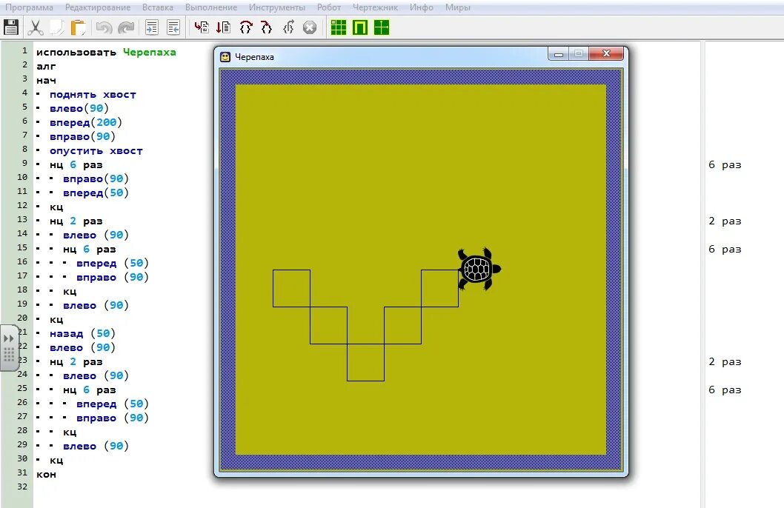Click 'вправо(90)' on line 7
The width and height of the screenshot is (784, 508).
point(82,136)
